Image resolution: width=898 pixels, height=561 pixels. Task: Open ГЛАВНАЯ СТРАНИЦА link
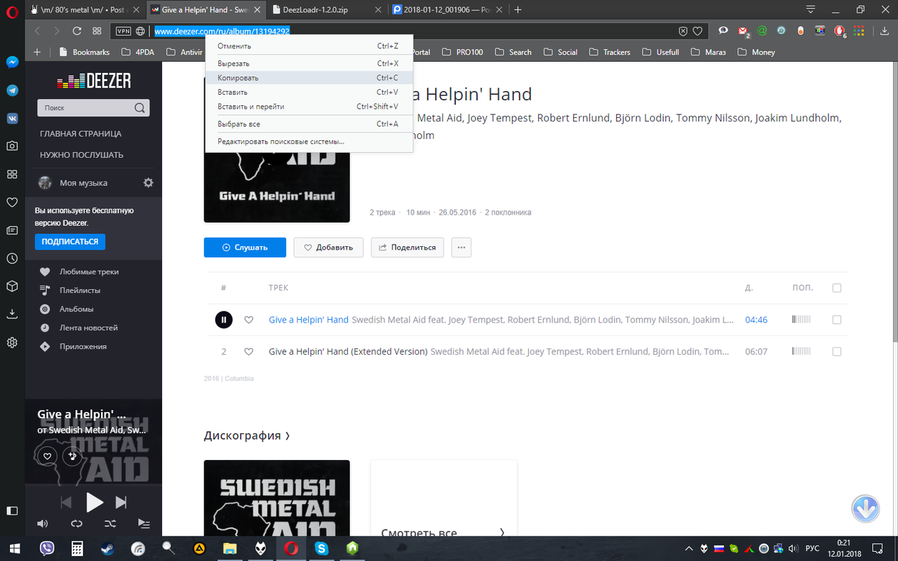[x=81, y=133]
